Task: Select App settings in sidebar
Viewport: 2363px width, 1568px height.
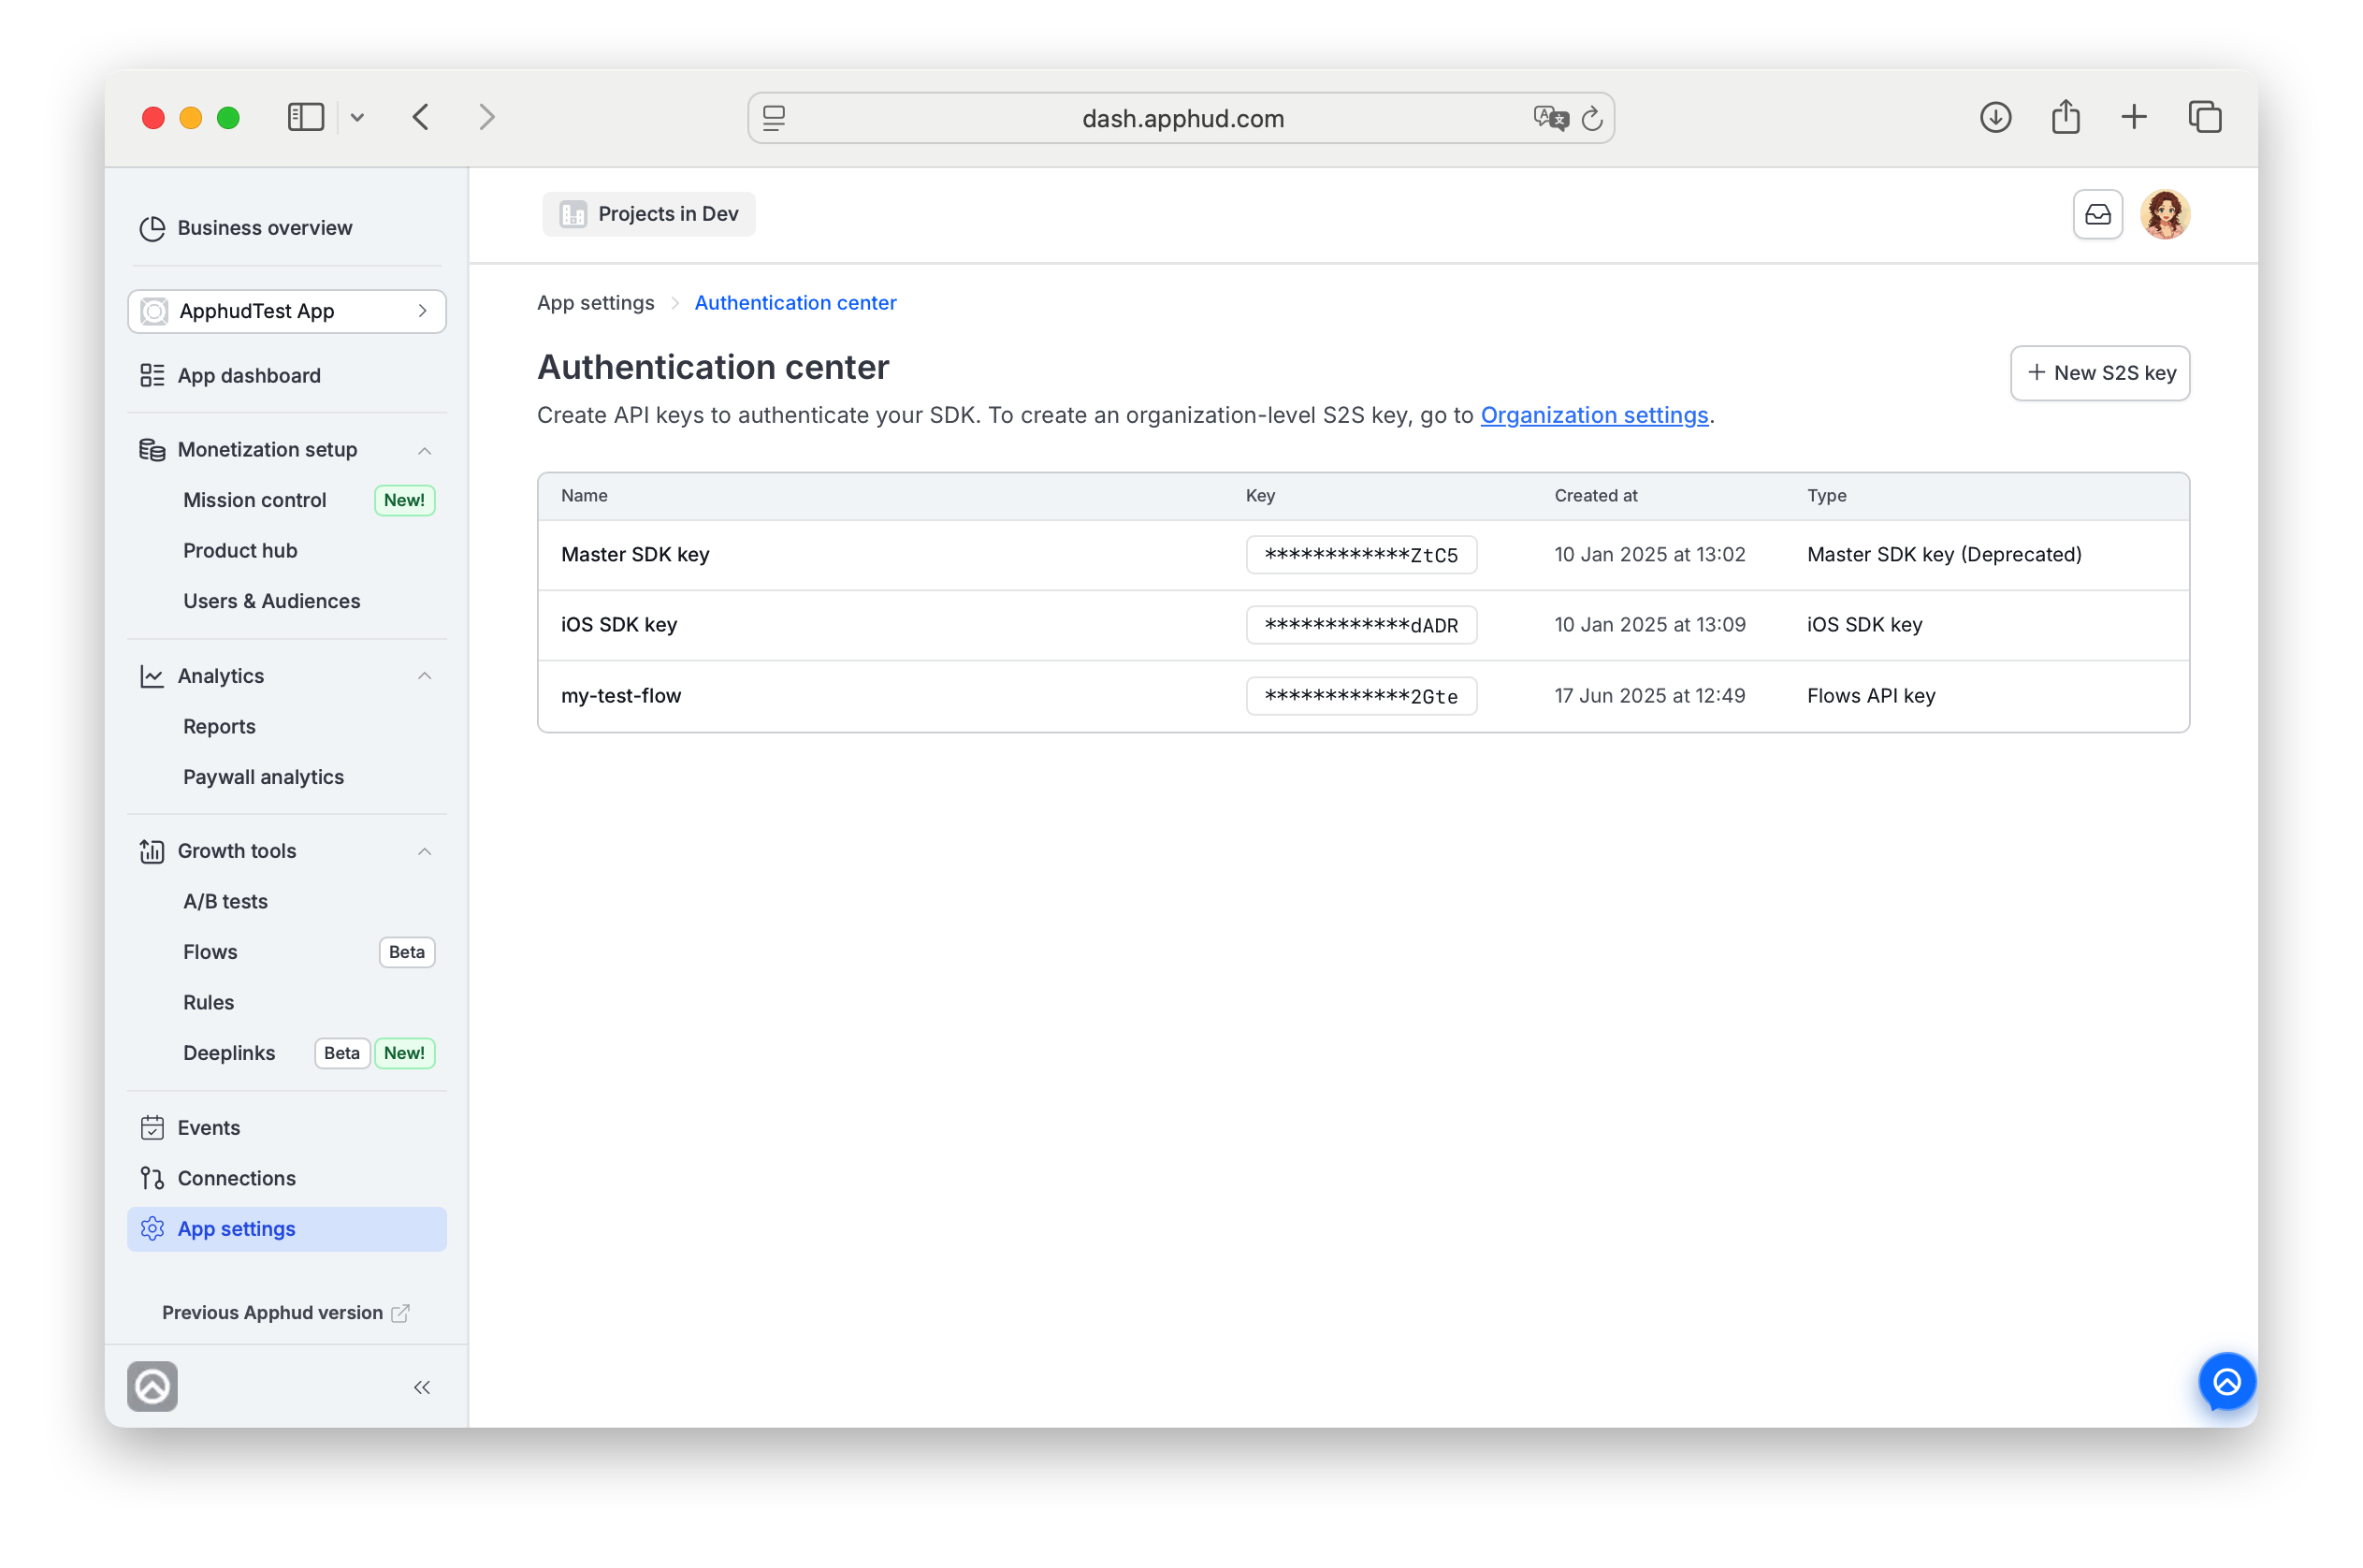Action: coord(287,1229)
